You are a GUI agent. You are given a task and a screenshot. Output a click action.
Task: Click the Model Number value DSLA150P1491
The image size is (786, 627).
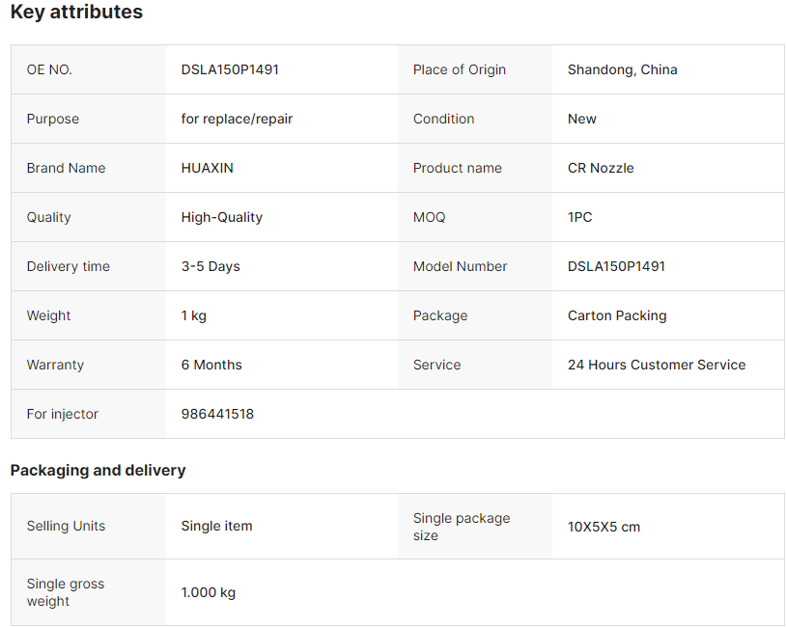(x=616, y=266)
